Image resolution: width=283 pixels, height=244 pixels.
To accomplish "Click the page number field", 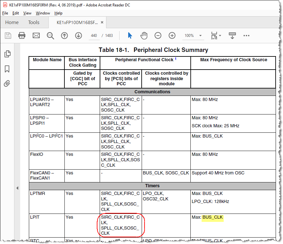I will pos(94,36).
